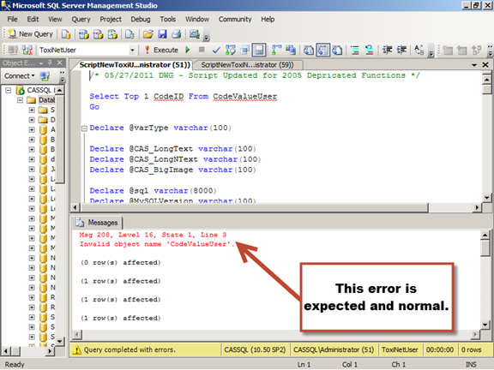Screen dimensions: 494x370
Task: Click the Connect query icon in SQL toolbar
Action: tap(13, 50)
